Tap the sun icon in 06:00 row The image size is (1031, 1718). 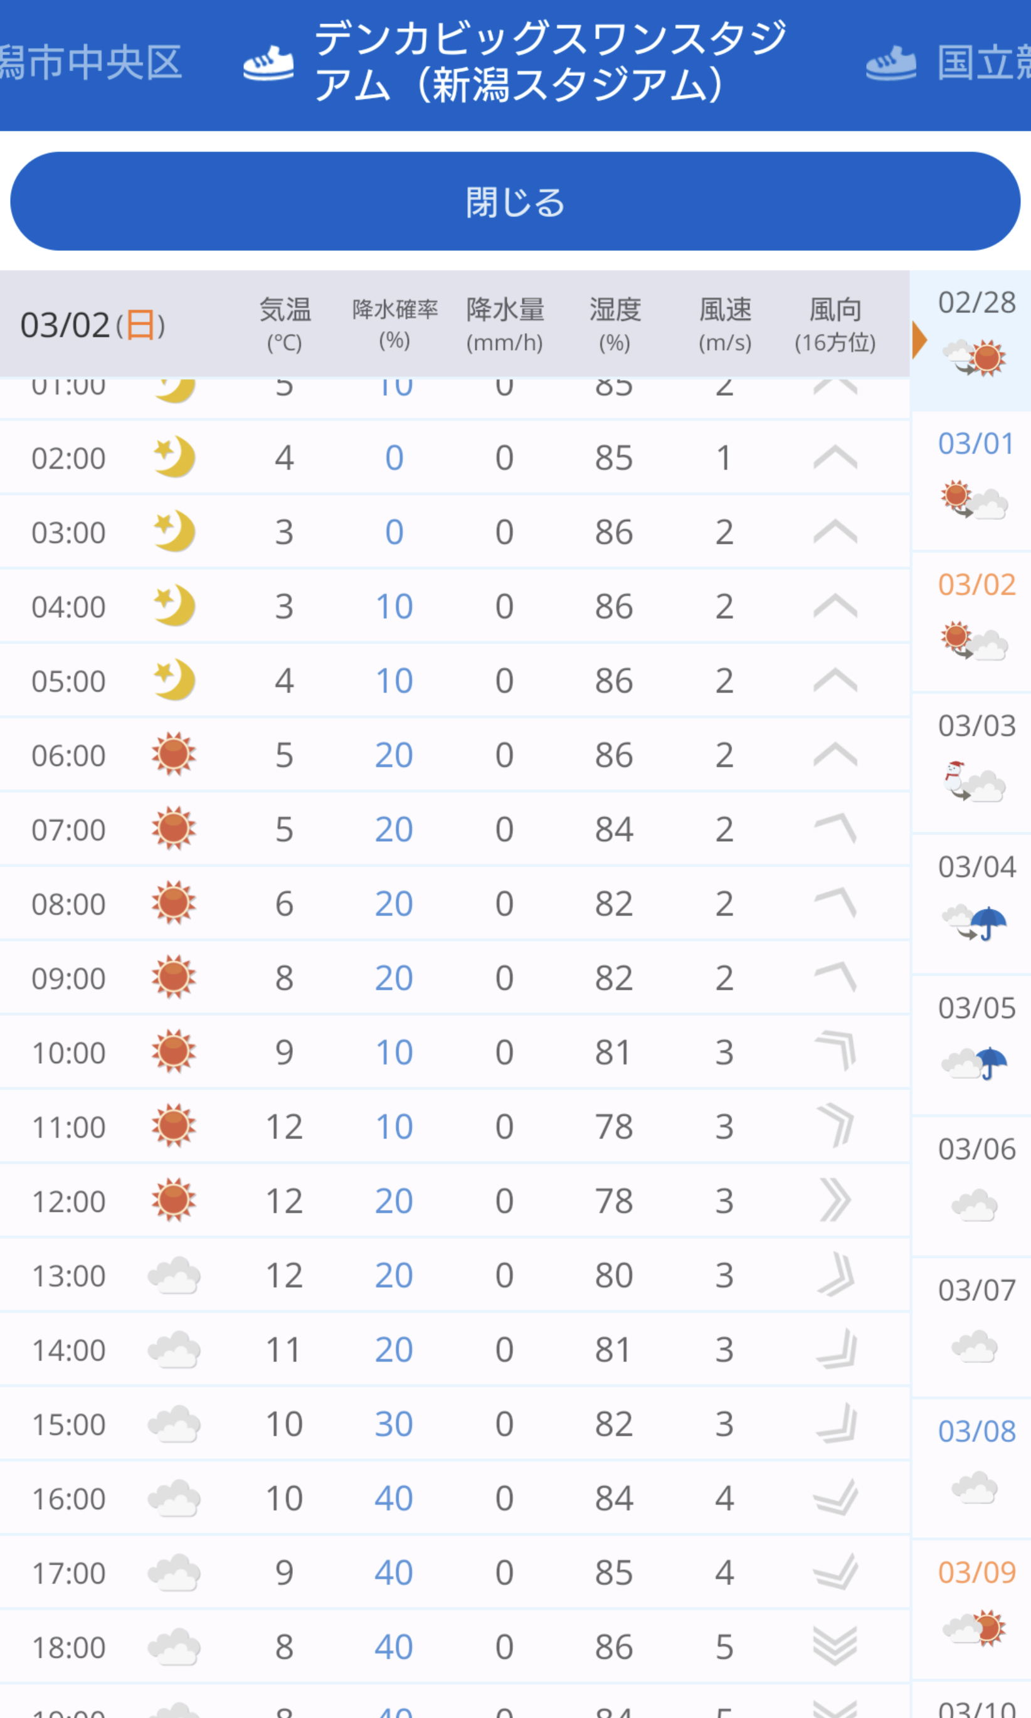[174, 754]
